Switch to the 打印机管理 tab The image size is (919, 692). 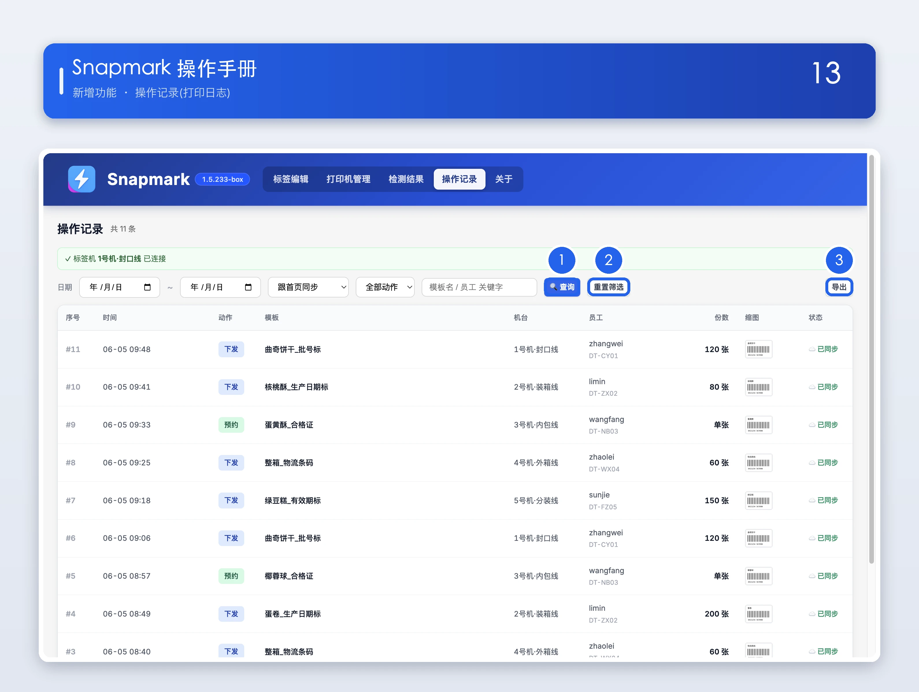click(348, 179)
